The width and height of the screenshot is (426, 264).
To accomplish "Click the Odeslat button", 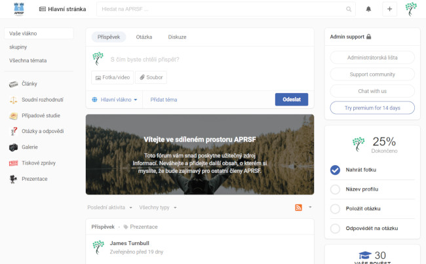I will [x=292, y=100].
